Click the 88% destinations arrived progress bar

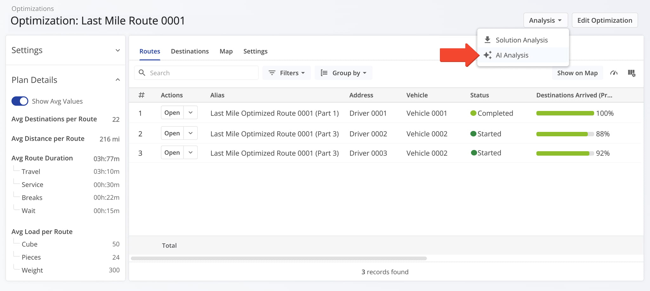click(565, 134)
